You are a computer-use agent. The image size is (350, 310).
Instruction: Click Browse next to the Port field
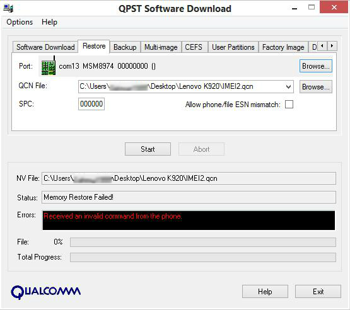(315, 66)
